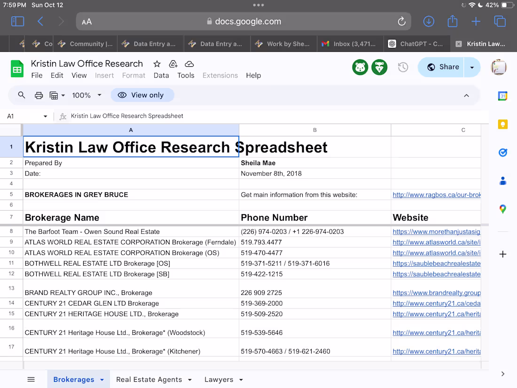This screenshot has width=517, height=388.
Task: Click inside the formula bar
Action: point(188,116)
